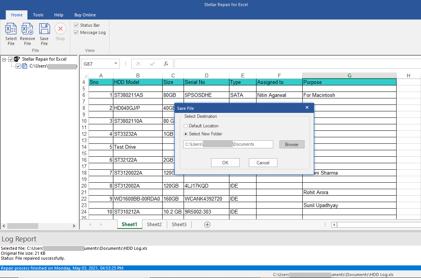
Task: Click the Stop icon in ribbon
Action: (x=60, y=29)
